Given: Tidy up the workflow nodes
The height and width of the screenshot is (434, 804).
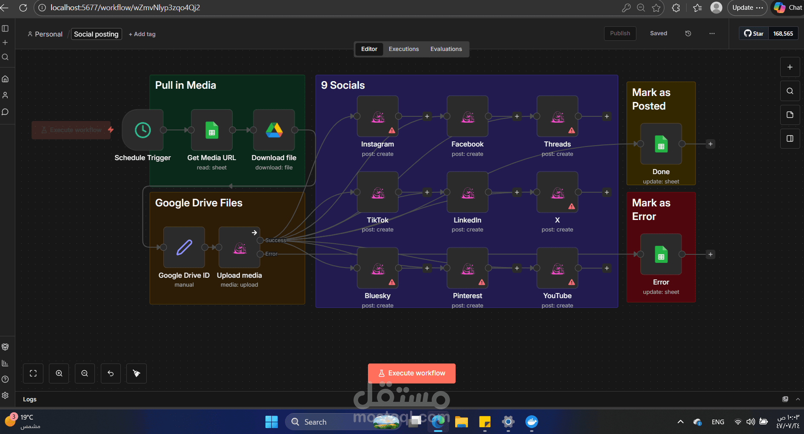Looking at the screenshot, I should tap(137, 373).
